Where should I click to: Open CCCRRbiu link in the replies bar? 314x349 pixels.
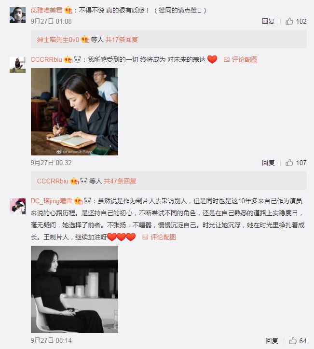coord(53,181)
